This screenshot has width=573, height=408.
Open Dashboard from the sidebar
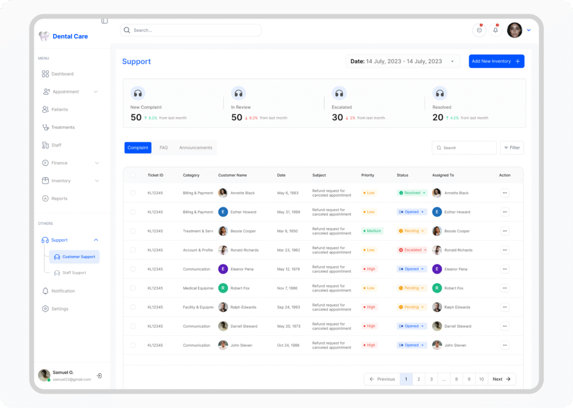point(62,74)
